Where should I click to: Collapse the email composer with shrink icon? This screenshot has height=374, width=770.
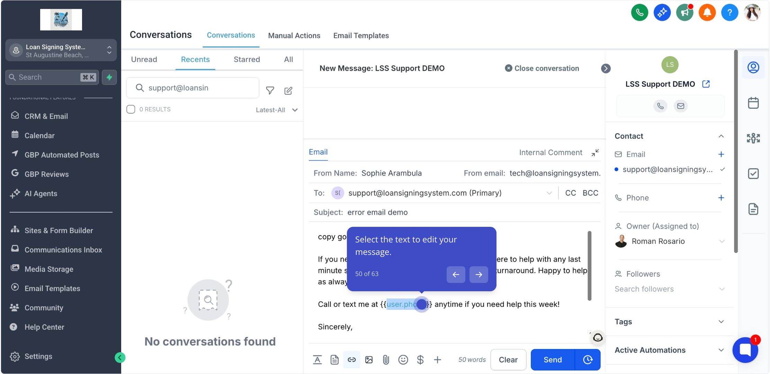coord(595,153)
